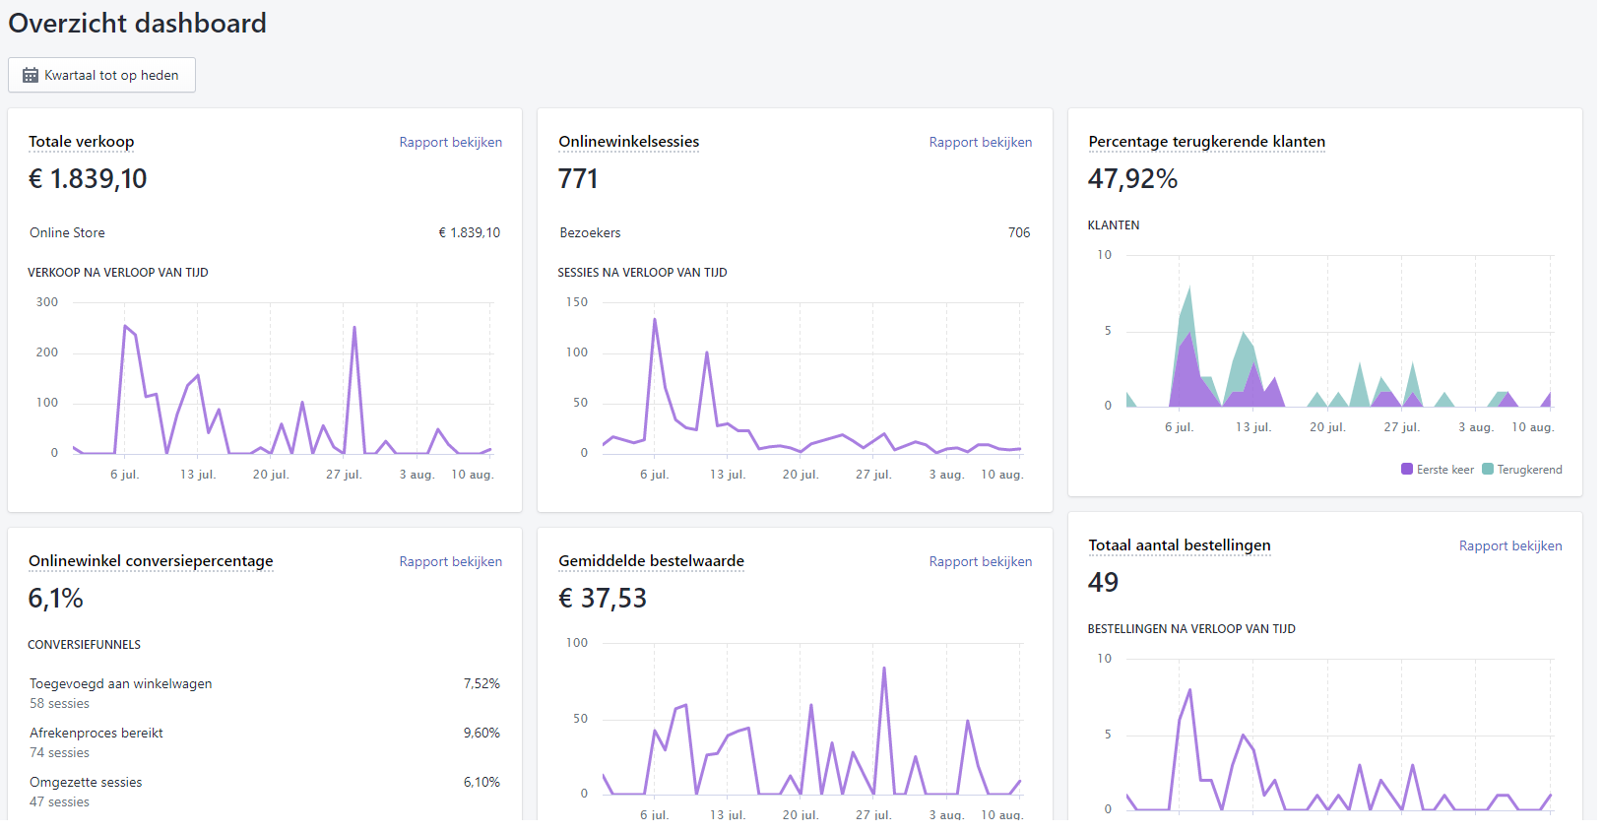The height and width of the screenshot is (832, 1603).
Task: Click the purple Eerste keer legend swatch
Action: 1407,469
